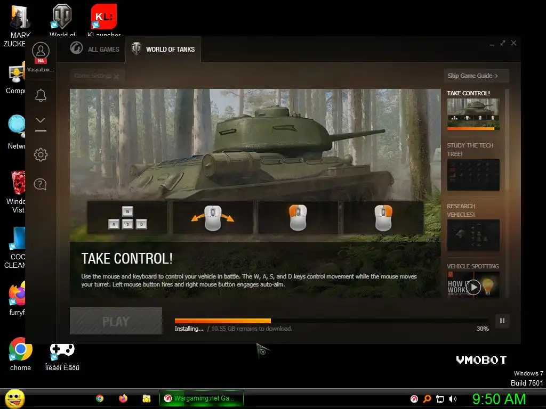Select the RESEARCH VEHICLES thumbnail
The width and height of the screenshot is (546, 409).
click(473, 235)
